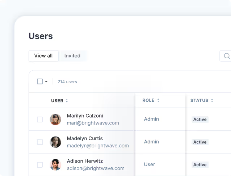
Task: Tick the select-all users checkbox
Action: click(x=40, y=81)
